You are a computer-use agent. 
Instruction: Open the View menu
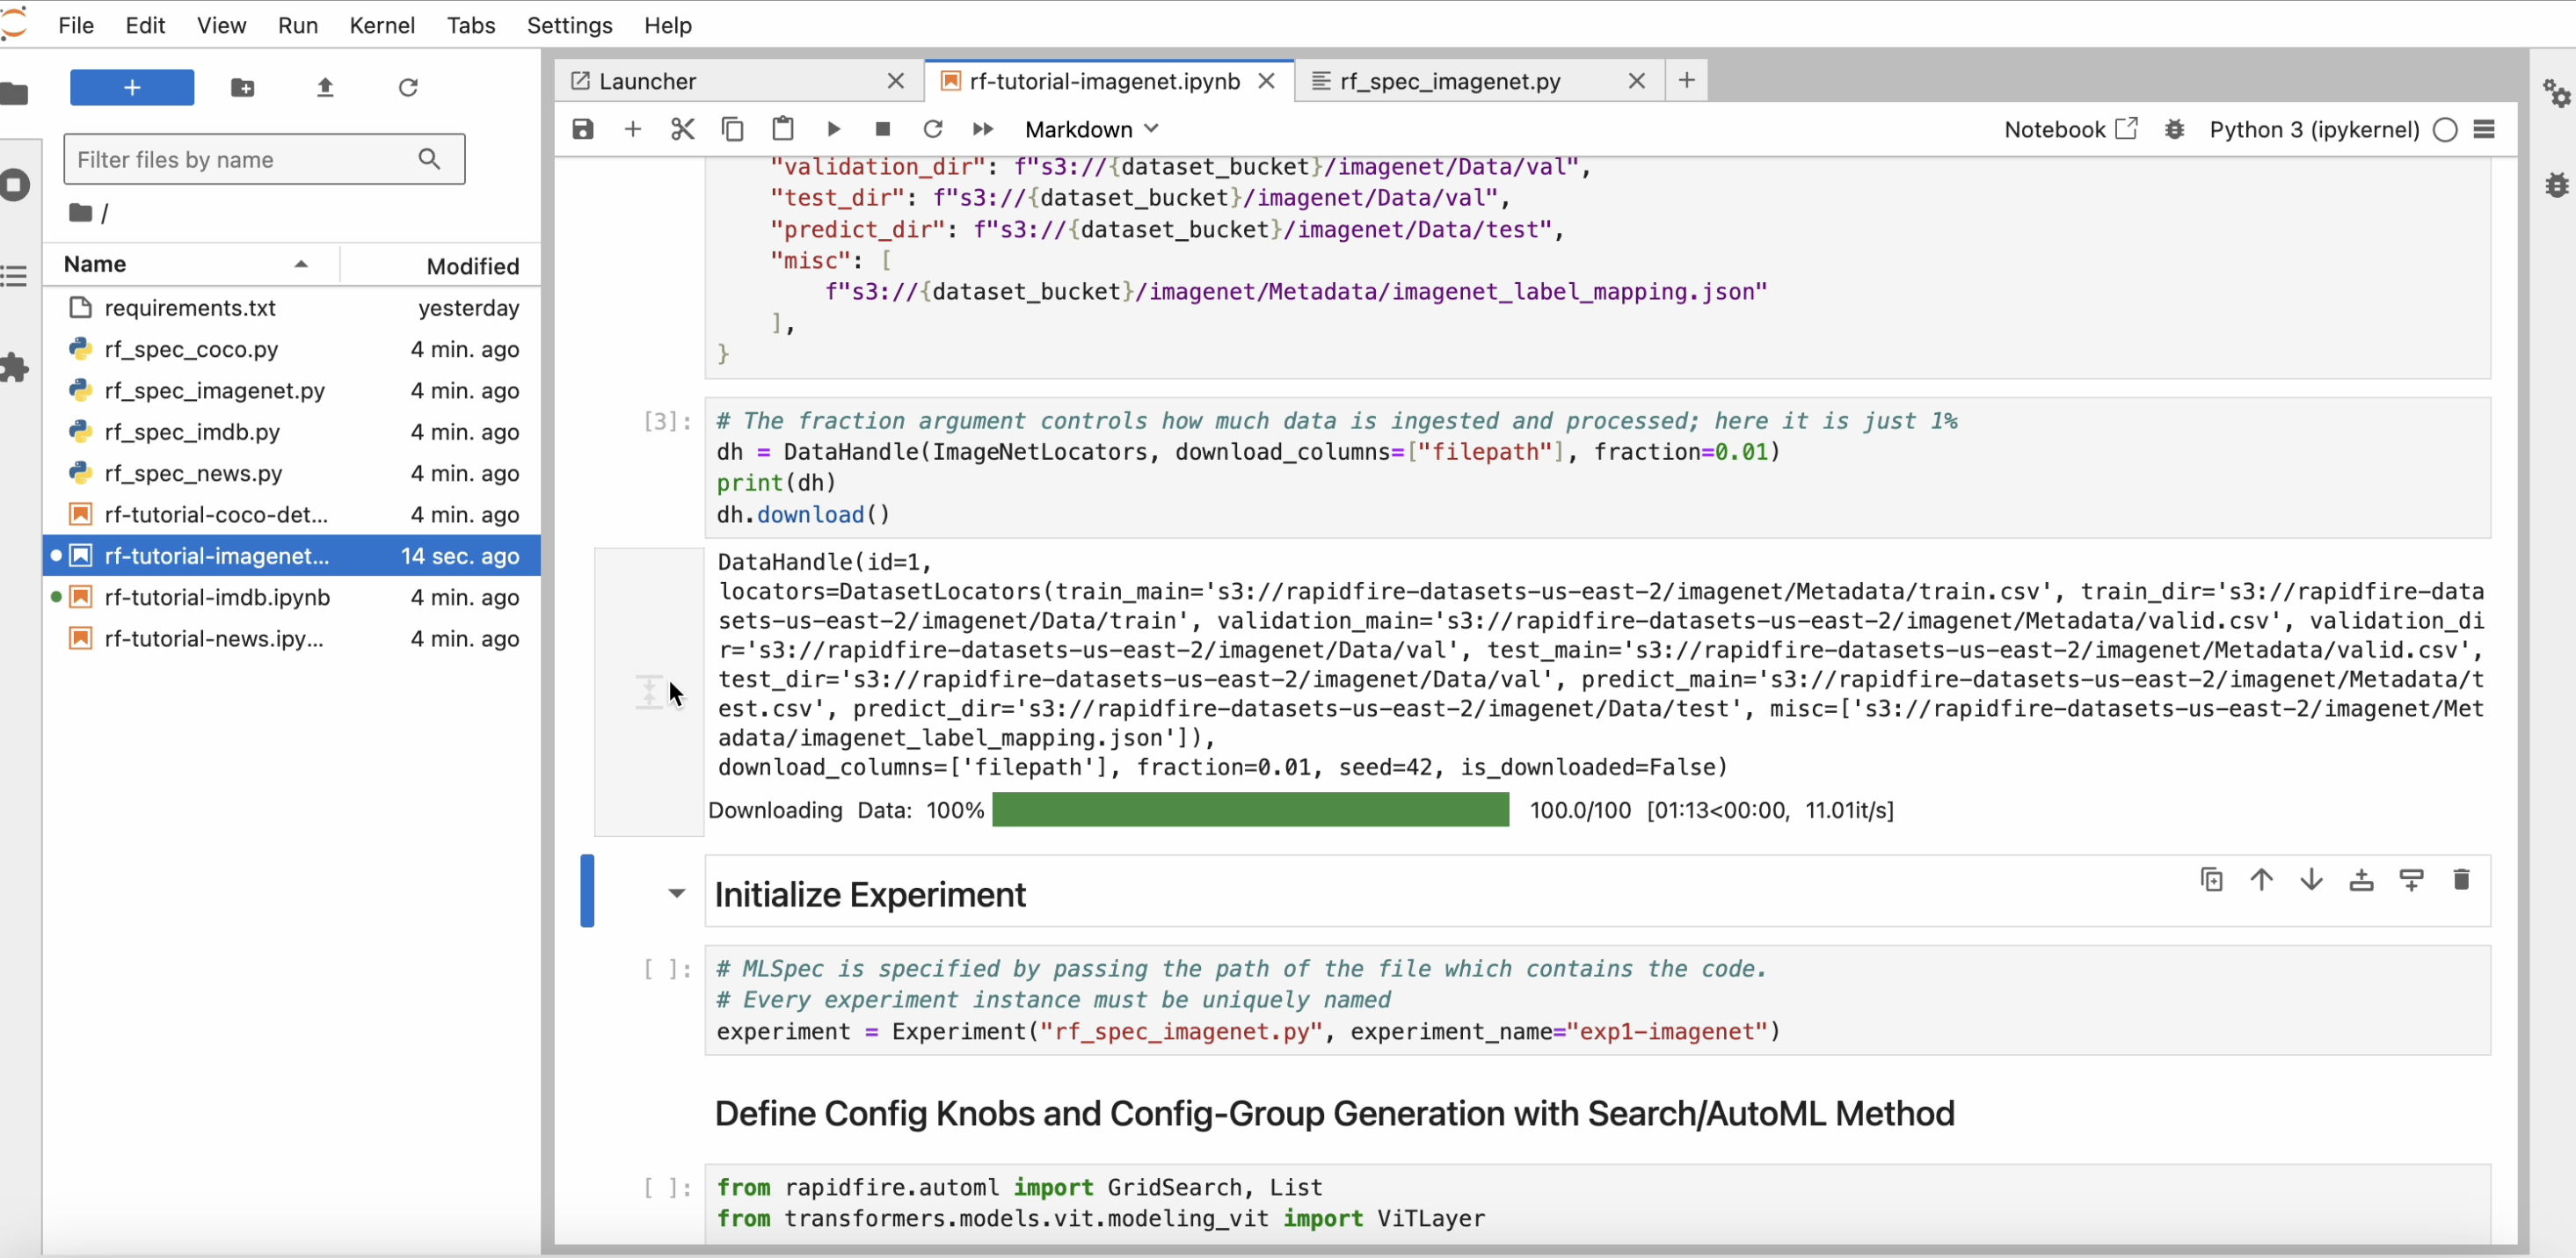tap(221, 25)
